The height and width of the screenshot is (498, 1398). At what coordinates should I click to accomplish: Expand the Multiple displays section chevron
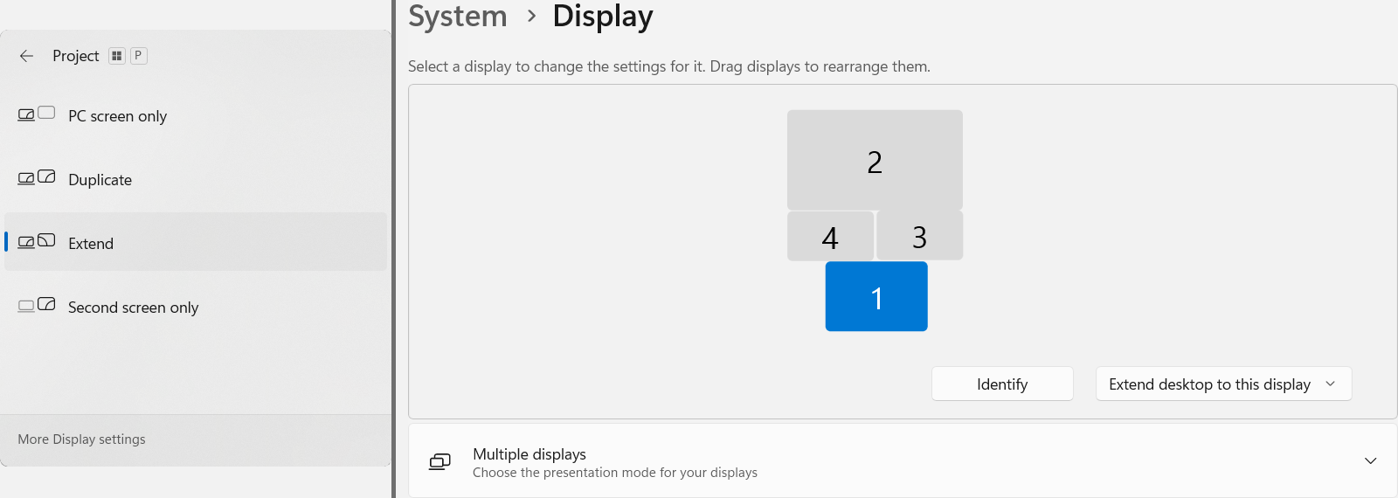coord(1370,460)
